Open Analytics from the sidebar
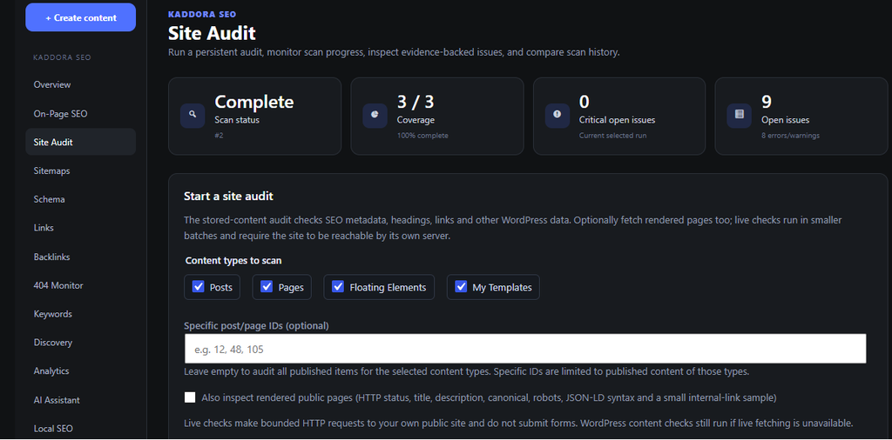Image resolution: width=892 pixels, height=440 pixels. point(81,370)
